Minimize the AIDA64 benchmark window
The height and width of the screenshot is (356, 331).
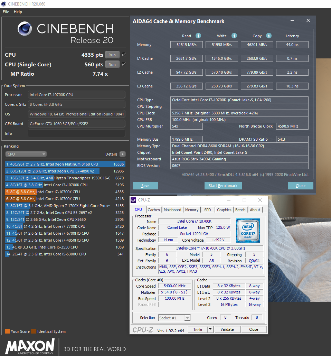click(292, 21)
